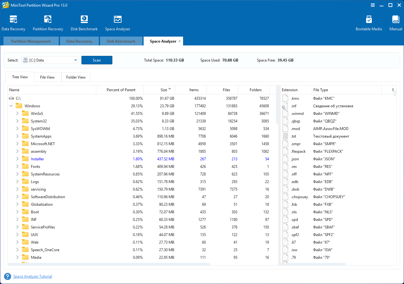Expand the System32 folder
The height and width of the screenshot is (284, 404).
pos(18,121)
